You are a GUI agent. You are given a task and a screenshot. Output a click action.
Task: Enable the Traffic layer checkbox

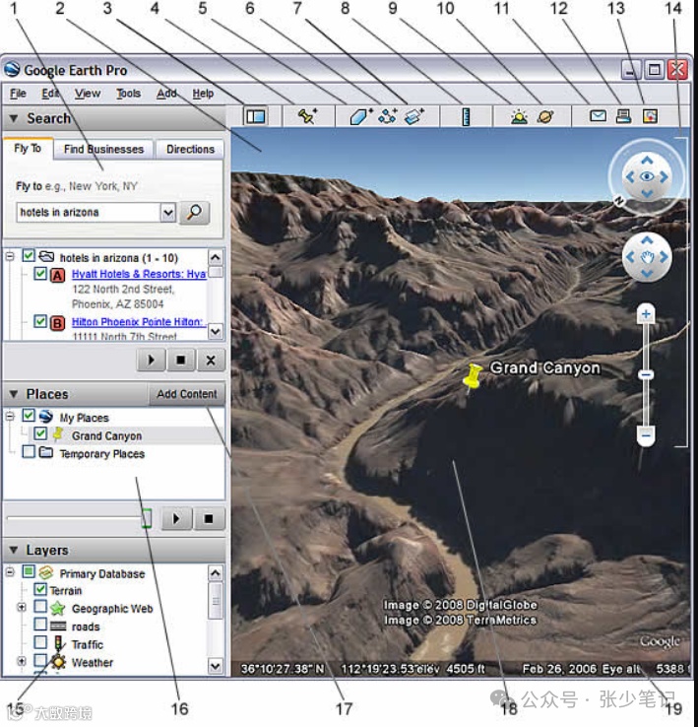coord(40,642)
